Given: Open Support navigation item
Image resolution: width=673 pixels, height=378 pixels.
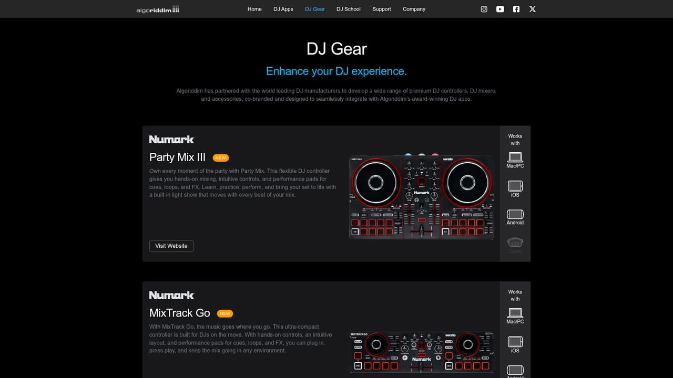Looking at the screenshot, I should point(382,9).
